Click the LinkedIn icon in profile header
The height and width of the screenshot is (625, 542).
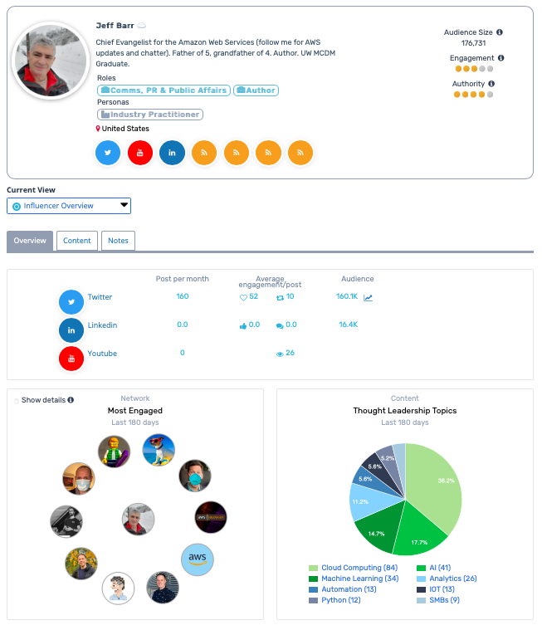tap(172, 153)
